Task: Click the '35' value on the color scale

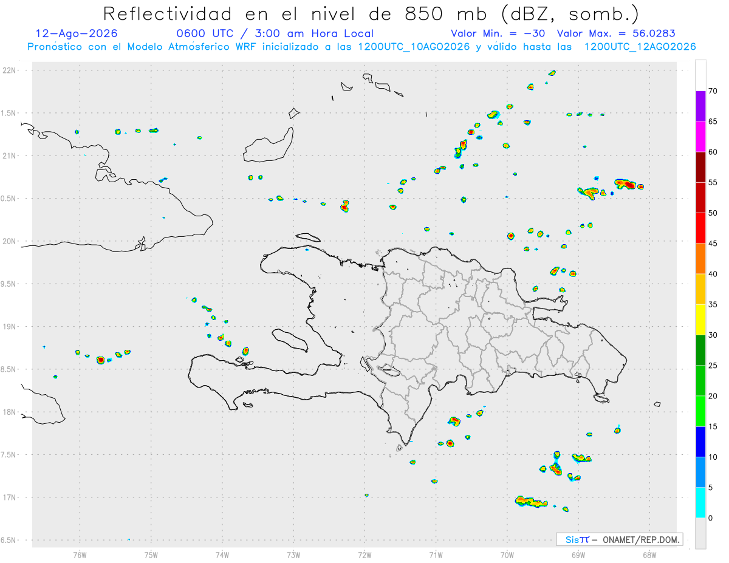Action: [x=713, y=304]
